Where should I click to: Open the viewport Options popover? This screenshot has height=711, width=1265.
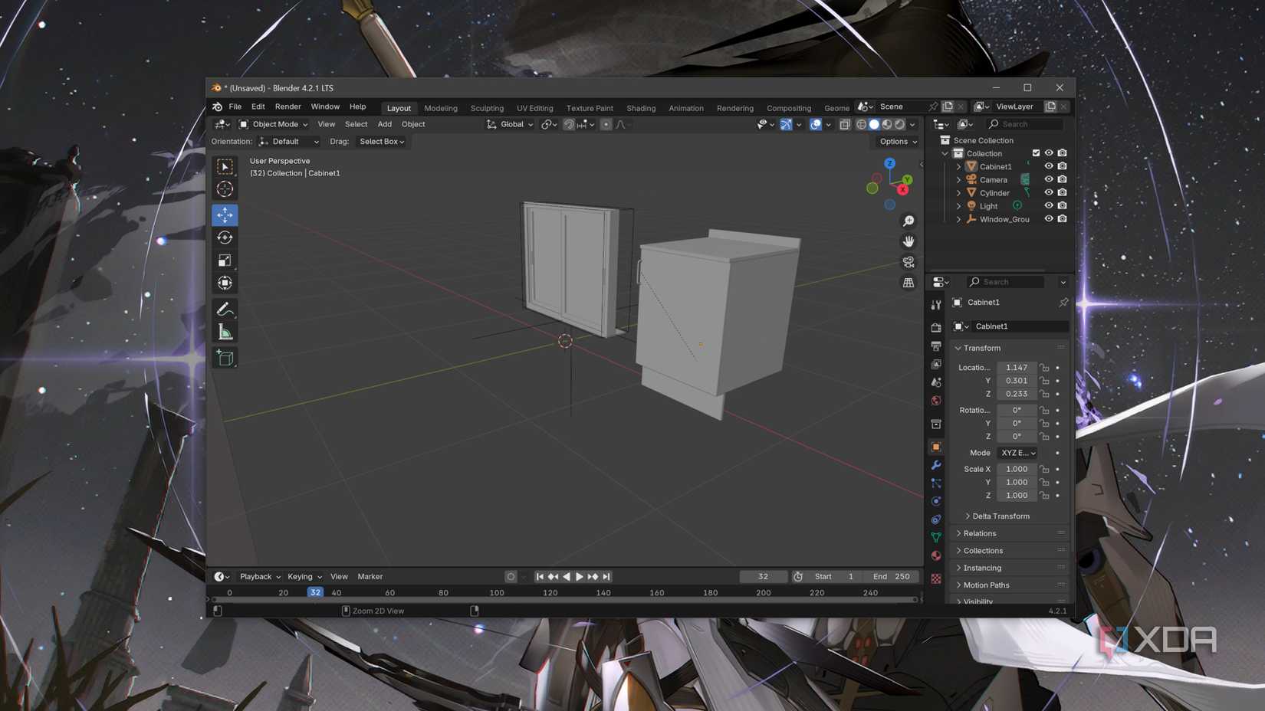coord(895,141)
